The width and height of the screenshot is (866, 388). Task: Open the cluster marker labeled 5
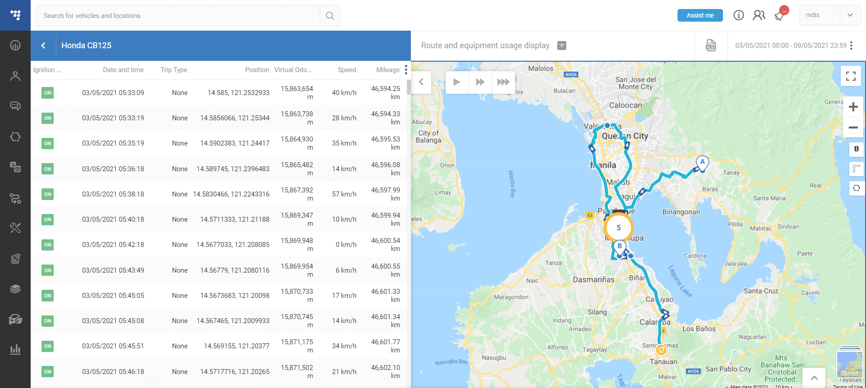coord(619,228)
